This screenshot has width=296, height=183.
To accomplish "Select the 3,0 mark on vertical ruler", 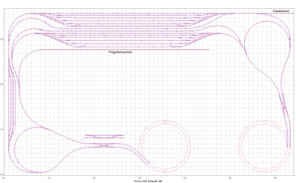I will (x=2, y=39).
